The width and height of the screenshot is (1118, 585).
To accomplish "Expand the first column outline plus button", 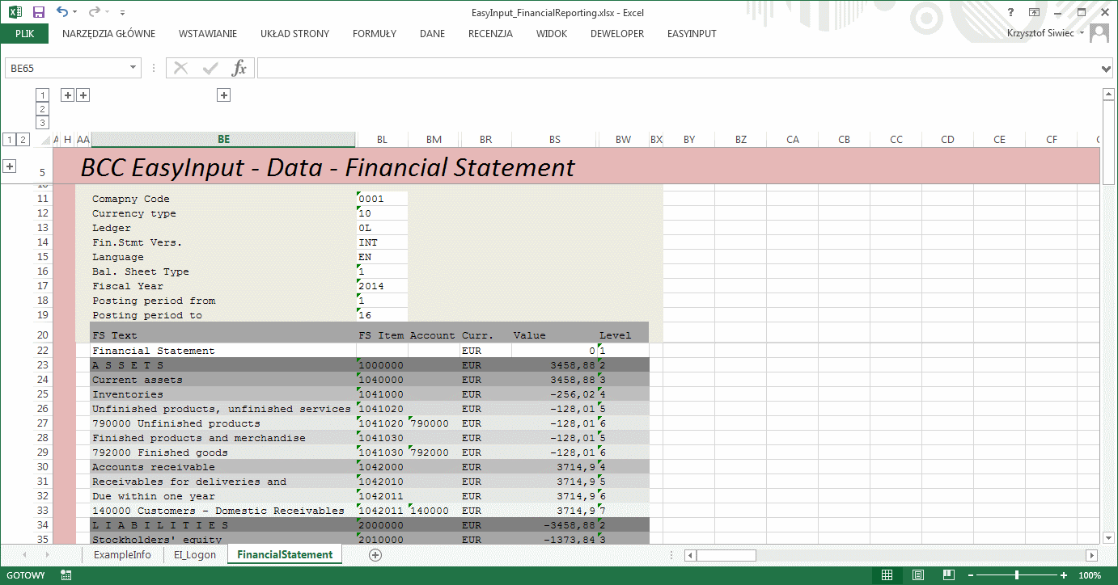I will pyautogui.click(x=68, y=95).
